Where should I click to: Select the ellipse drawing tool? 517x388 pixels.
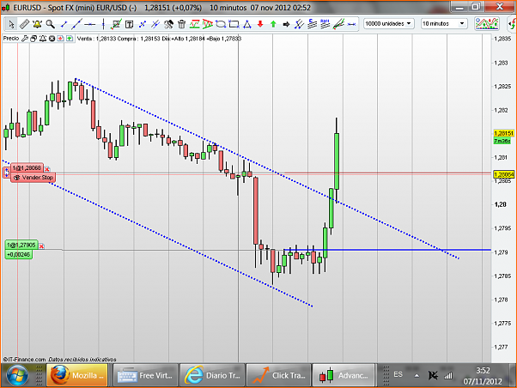click(x=221, y=24)
